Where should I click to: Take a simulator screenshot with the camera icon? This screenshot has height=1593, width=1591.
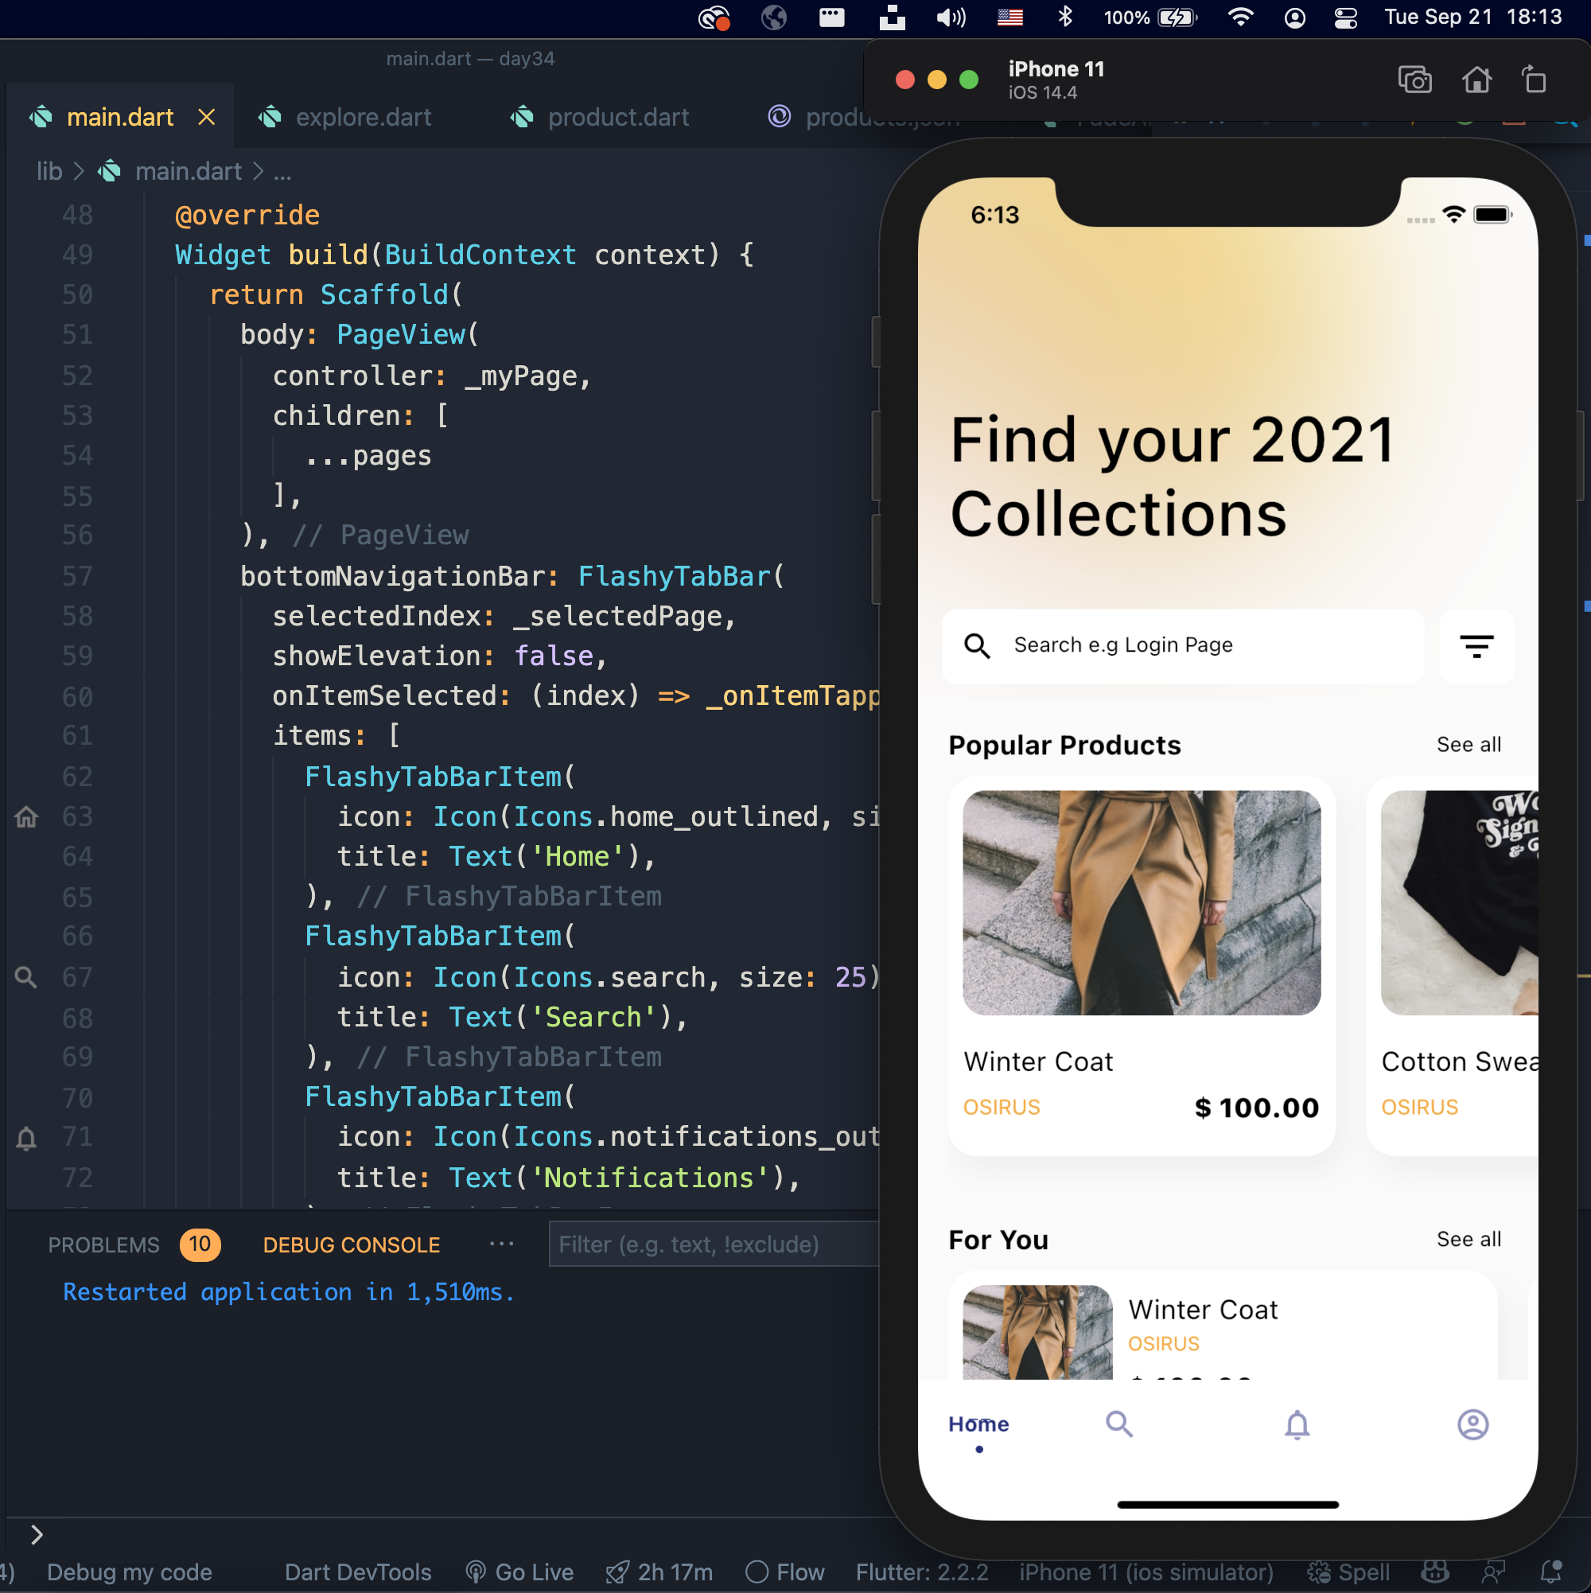(1414, 80)
